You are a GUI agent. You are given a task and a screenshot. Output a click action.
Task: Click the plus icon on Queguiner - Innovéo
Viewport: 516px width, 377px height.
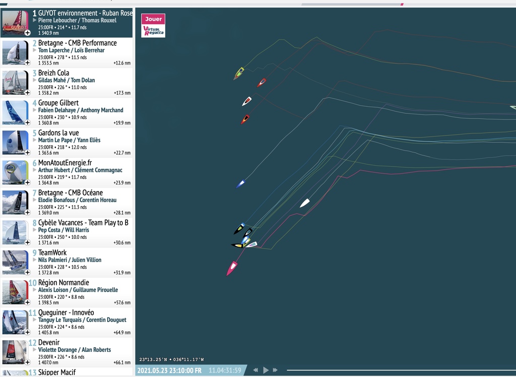pos(27,332)
